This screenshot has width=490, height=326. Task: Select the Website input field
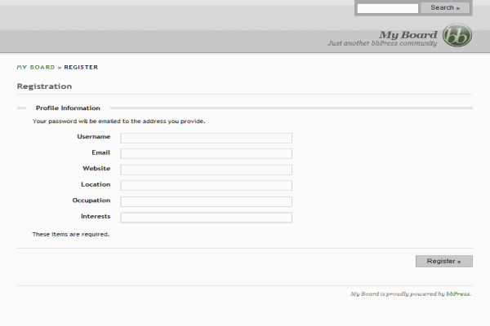206,170
